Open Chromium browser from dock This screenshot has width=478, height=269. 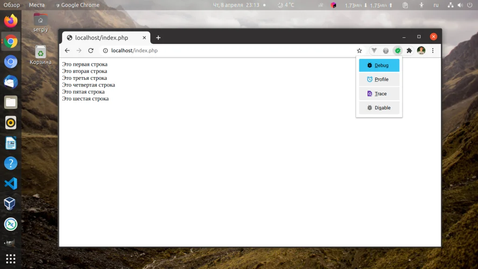click(x=11, y=62)
